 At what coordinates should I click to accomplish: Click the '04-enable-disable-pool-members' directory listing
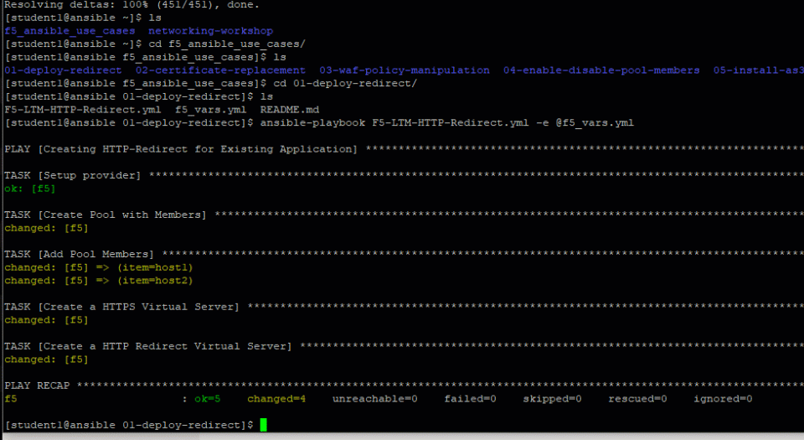tap(601, 70)
